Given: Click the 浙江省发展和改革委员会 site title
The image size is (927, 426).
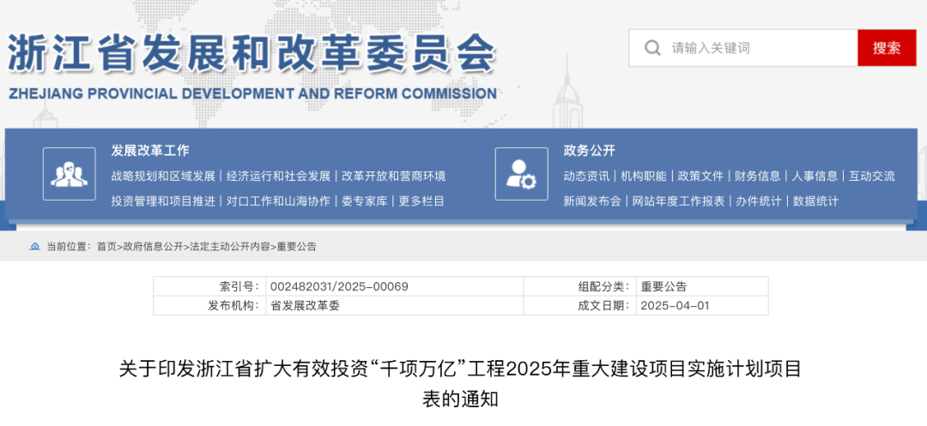Looking at the screenshot, I should point(251,53).
